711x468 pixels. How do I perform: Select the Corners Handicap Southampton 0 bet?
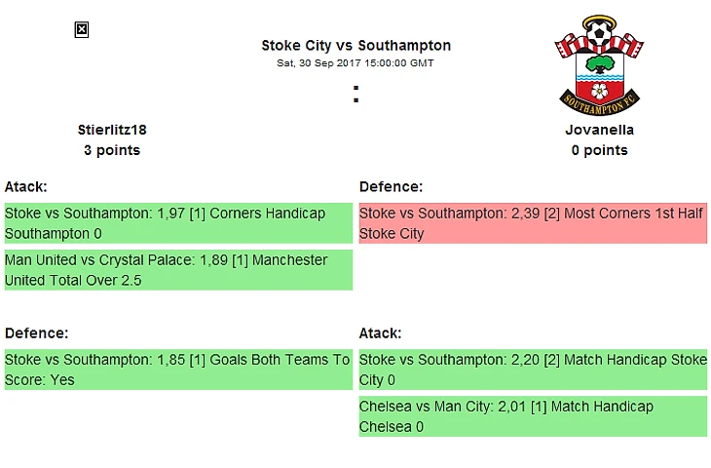click(x=177, y=223)
